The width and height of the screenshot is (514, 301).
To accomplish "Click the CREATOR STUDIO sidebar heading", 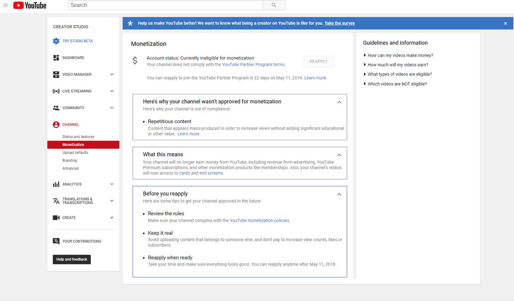I will (x=71, y=27).
